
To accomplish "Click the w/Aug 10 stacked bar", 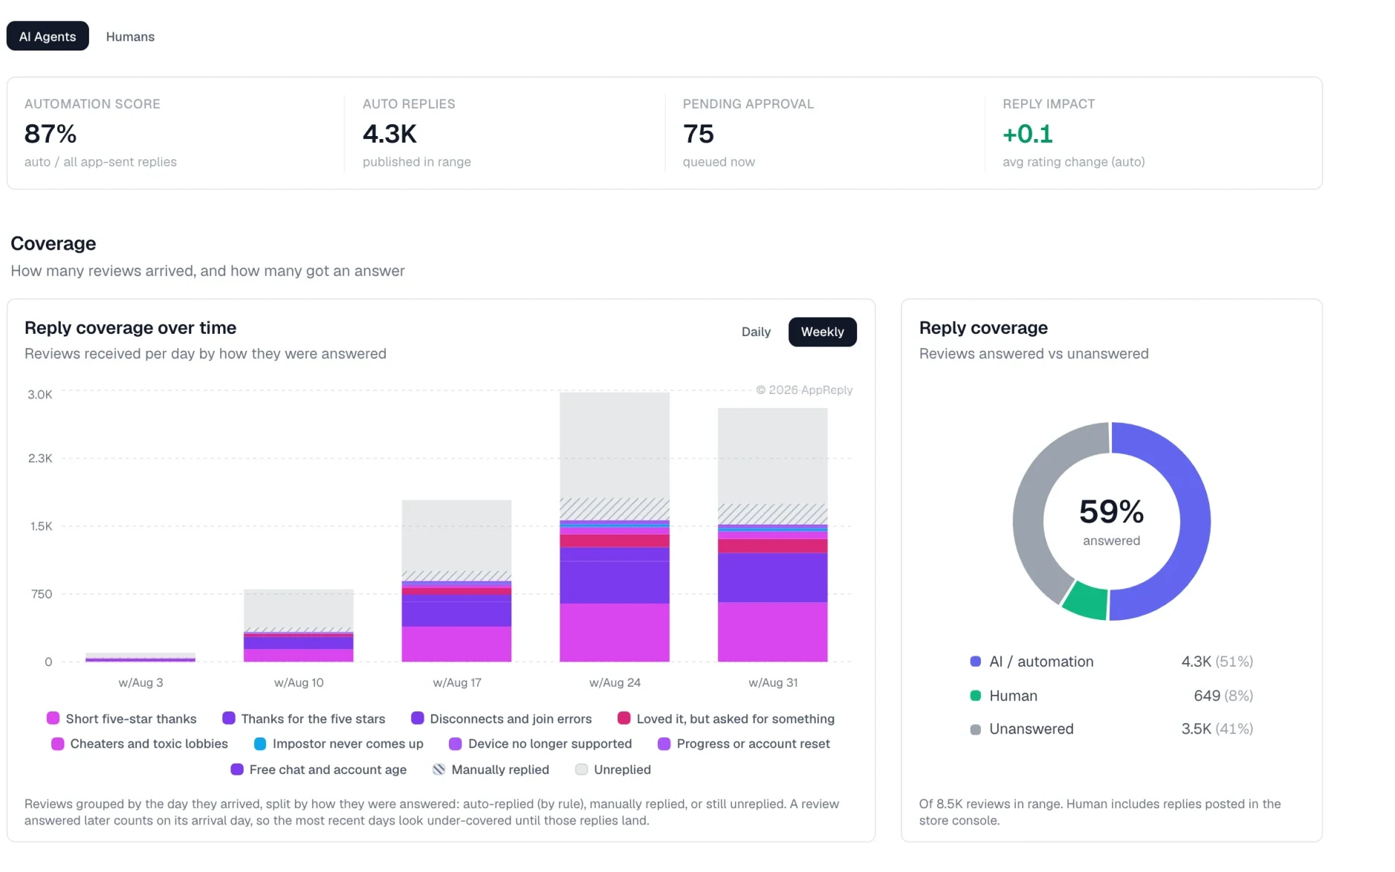I will click(x=299, y=625).
